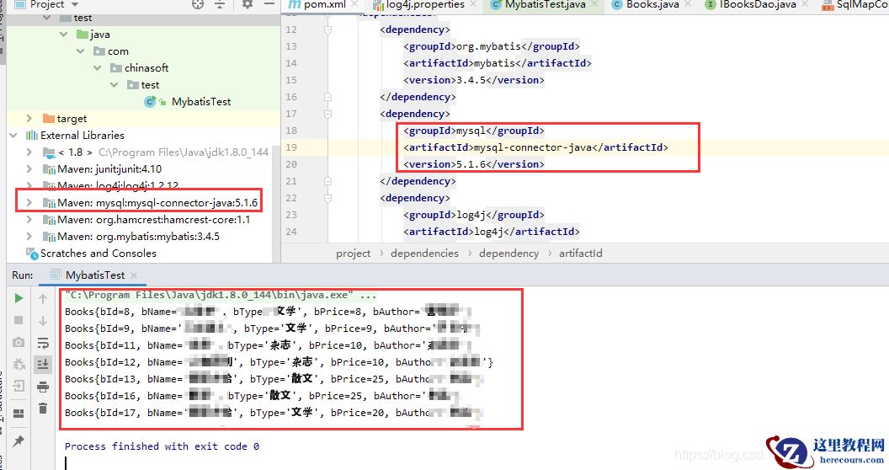Click breadcrumb 'dependency'

[509, 254]
